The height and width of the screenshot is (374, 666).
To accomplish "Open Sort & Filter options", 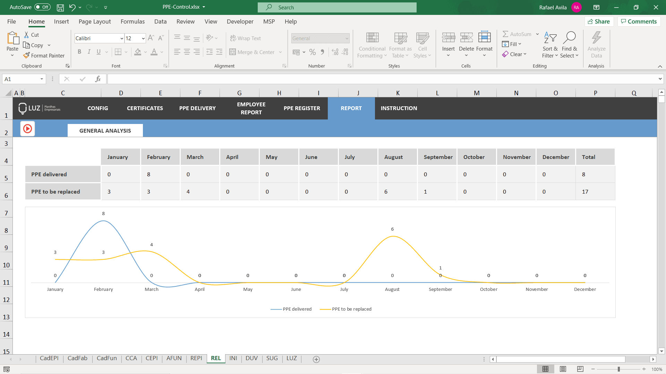I will tap(550, 44).
